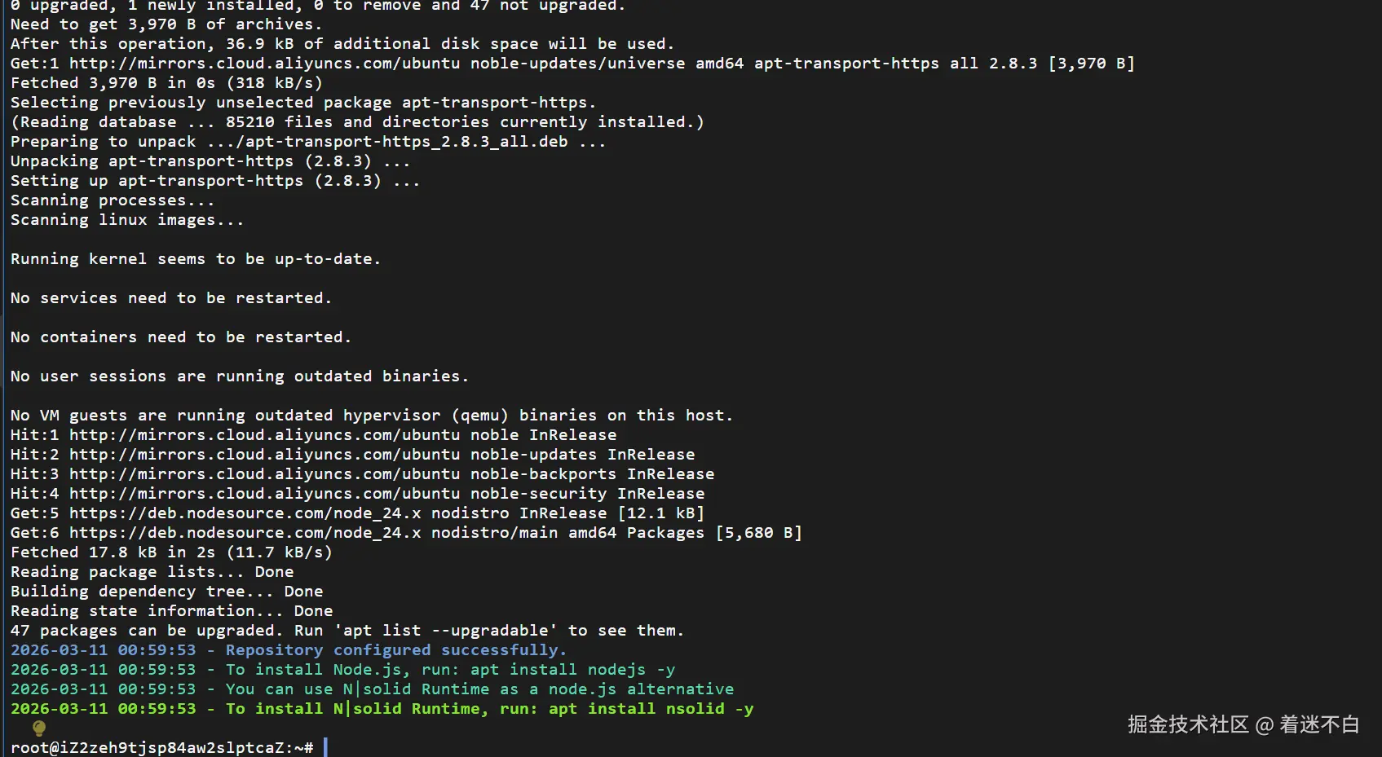Screen dimensions: 1382x757
Task: Open the Hit:3 noble-backports mirror URL
Action: (x=264, y=474)
